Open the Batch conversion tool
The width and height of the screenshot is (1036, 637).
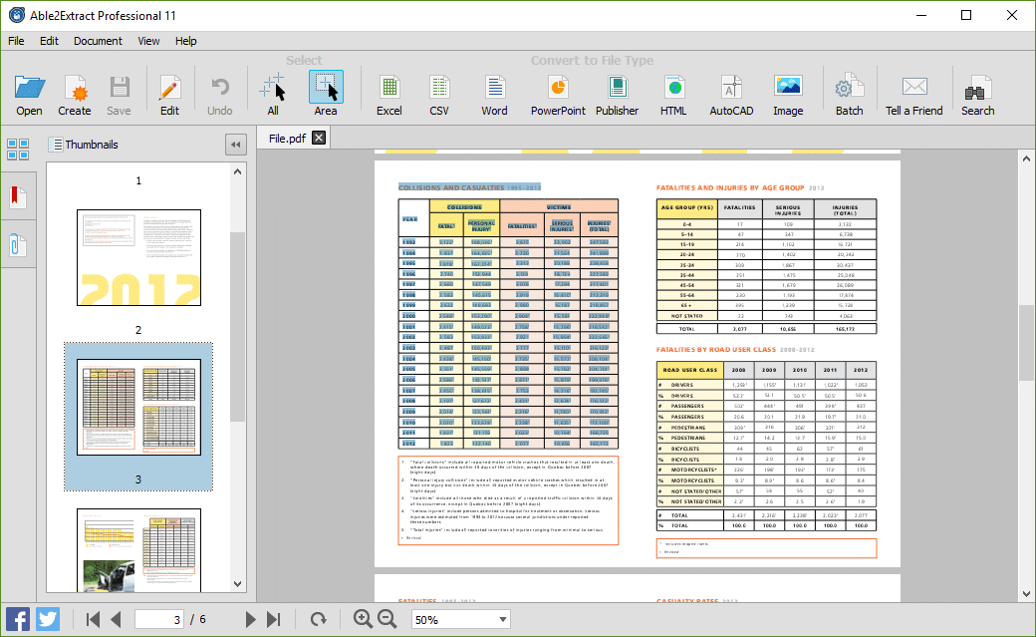click(x=849, y=95)
